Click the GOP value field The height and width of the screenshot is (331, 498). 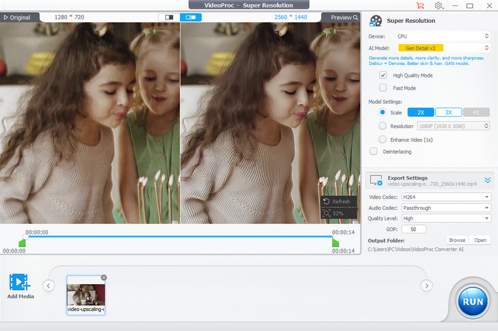414,229
